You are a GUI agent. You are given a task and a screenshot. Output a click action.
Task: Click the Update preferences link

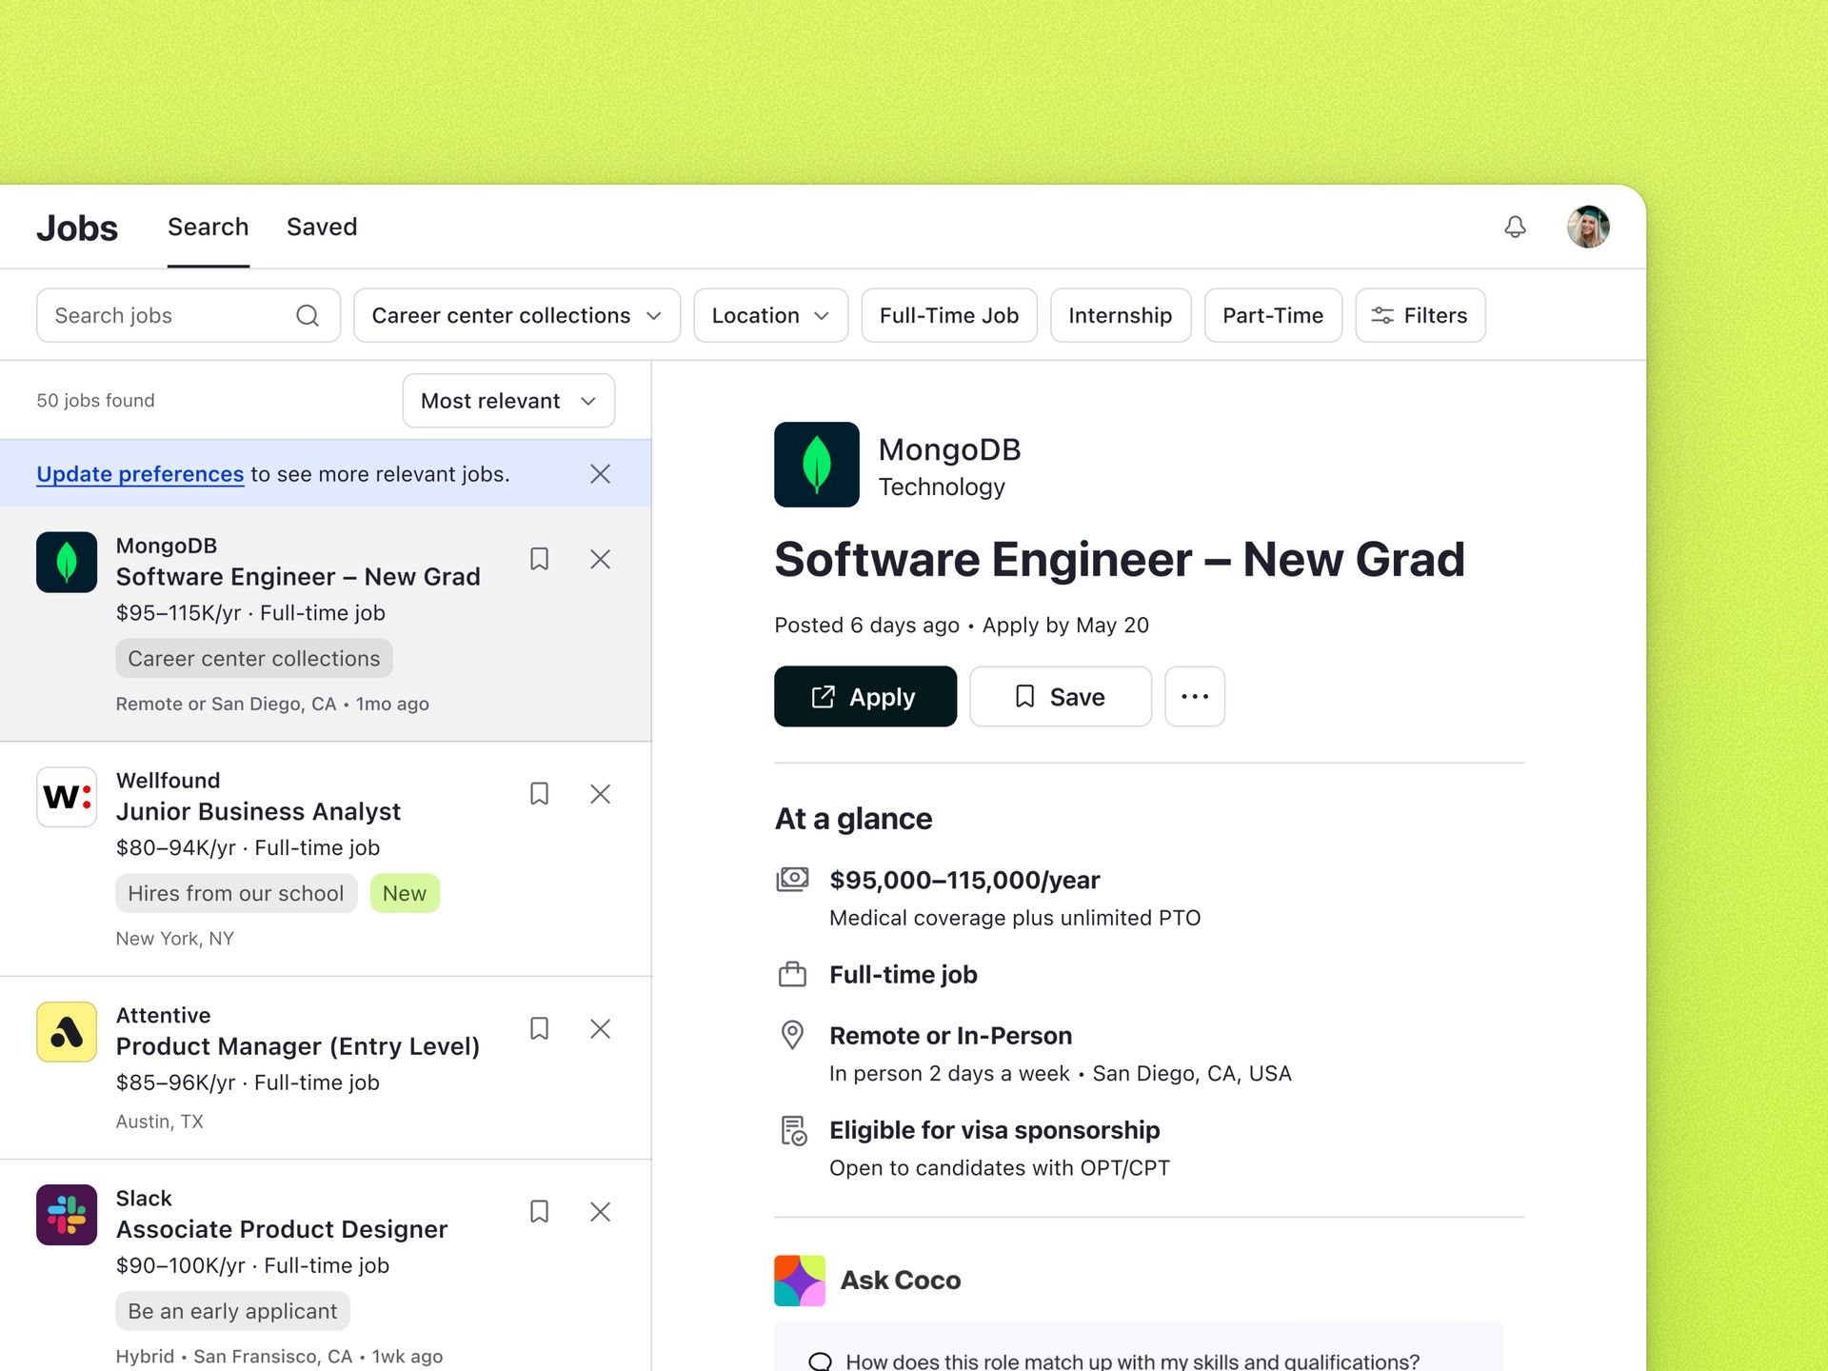tap(140, 474)
